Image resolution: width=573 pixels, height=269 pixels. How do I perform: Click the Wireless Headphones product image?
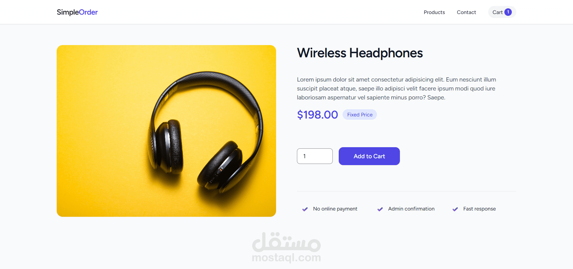click(x=166, y=131)
